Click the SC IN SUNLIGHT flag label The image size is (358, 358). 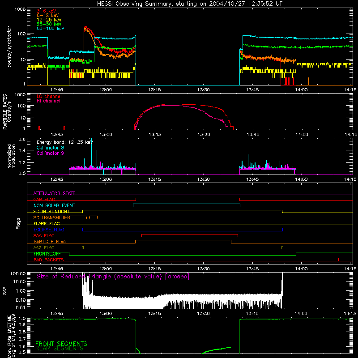pyautogui.click(x=51, y=211)
